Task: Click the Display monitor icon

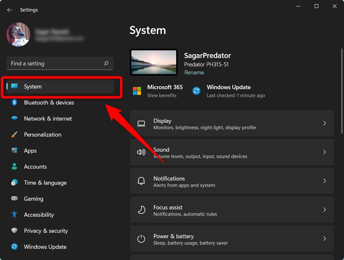Action: tap(141, 123)
